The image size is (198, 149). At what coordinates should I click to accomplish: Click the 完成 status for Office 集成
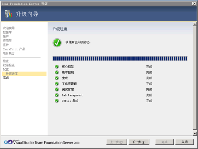pyautogui.click(x=149, y=101)
